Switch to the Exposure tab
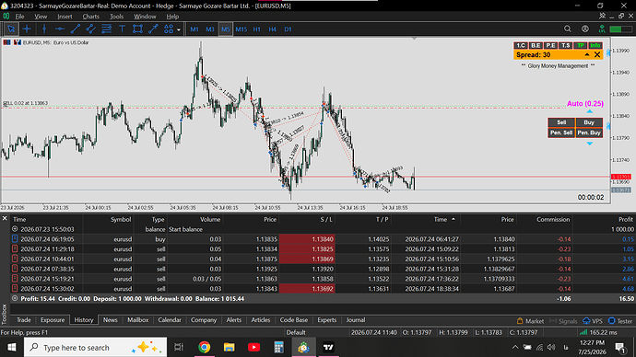636x357 pixels. click(x=53, y=320)
